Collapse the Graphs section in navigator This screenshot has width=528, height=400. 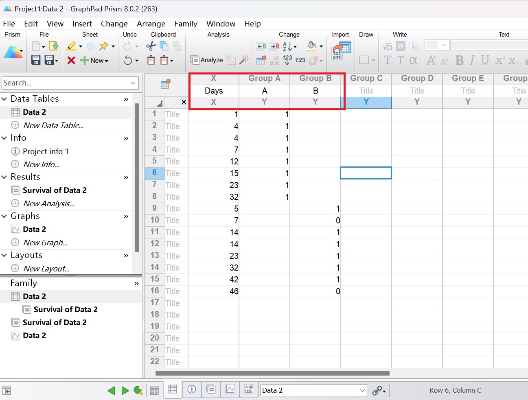[4, 216]
